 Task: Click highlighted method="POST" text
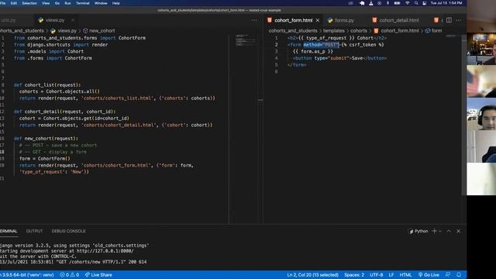coord(321,45)
